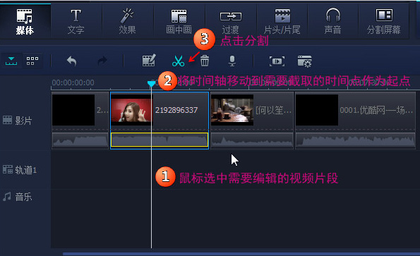Open the 过渡 transitions tab

click(x=230, y=21)
